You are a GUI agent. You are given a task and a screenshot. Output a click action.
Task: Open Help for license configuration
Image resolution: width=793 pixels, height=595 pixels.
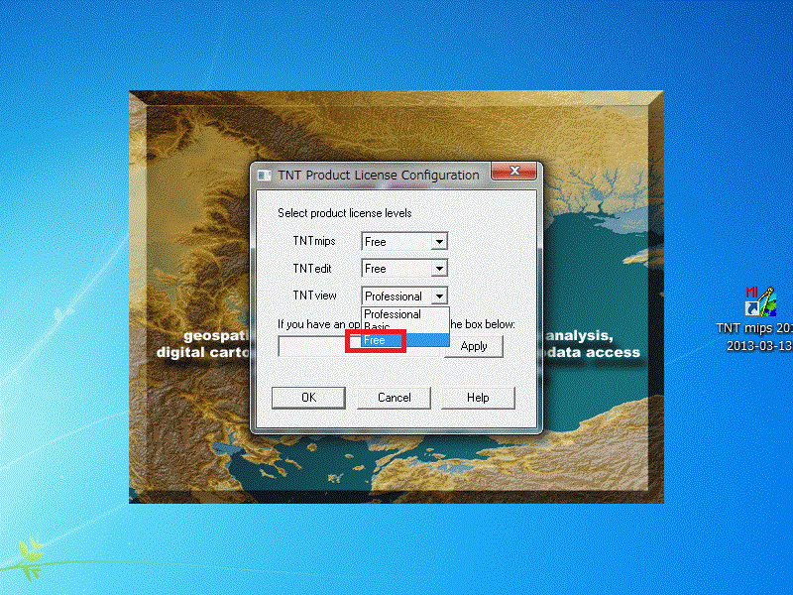478,398
